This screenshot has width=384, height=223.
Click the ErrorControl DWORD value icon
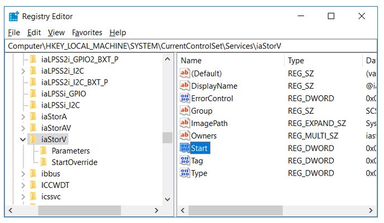point(185,98)
